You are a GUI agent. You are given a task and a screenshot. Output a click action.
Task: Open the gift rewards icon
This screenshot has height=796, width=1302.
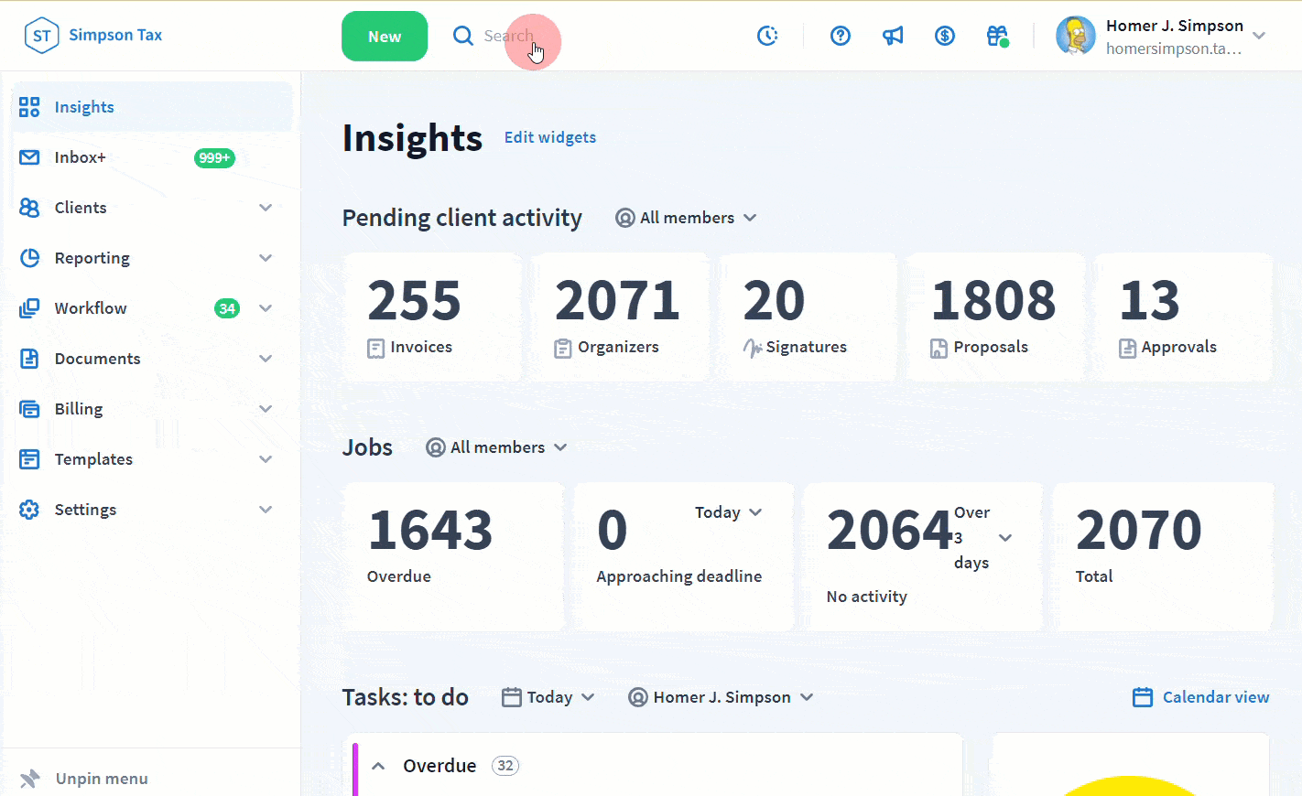(x=997, y=36)
